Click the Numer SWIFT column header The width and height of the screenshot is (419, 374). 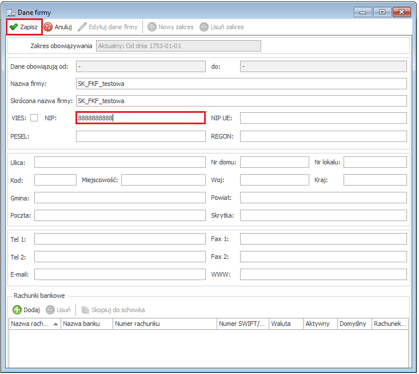tap(243, 324)
